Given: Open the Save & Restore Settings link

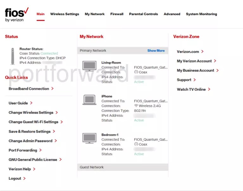Looking at the screenshot, I should [30, 131].
